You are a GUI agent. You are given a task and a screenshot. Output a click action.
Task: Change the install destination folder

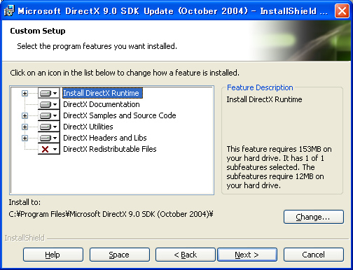[x=314, y=217]
